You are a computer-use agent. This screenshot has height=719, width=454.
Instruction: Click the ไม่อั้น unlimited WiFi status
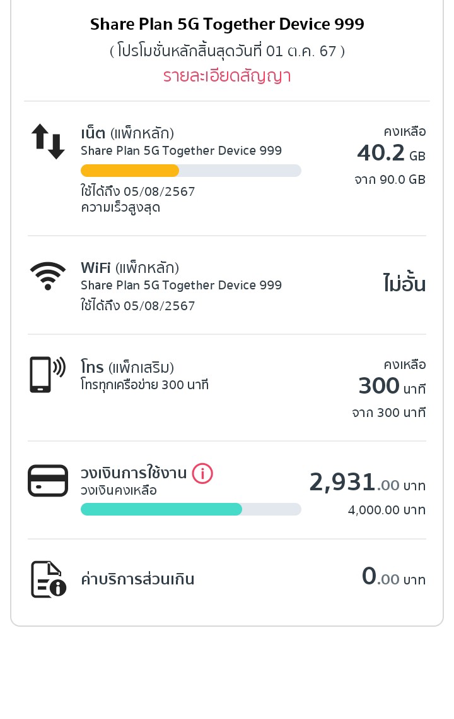pyautogui.click(x=404, y=284)
